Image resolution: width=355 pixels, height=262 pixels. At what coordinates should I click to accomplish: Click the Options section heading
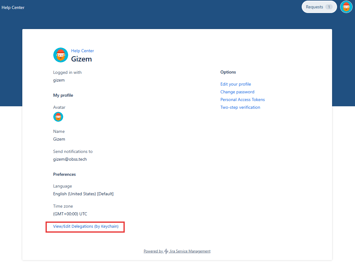228,72
